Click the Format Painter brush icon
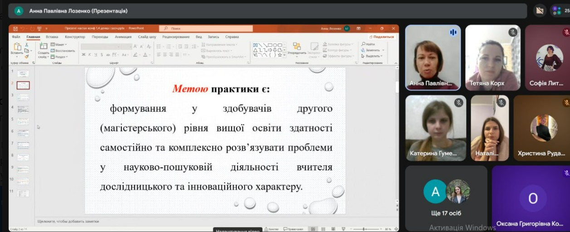 [x=27, y=56]
